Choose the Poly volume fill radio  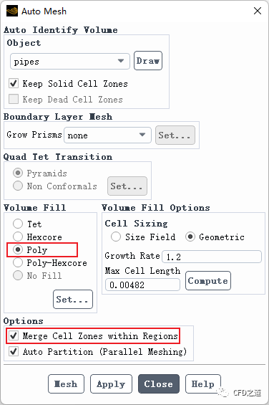pyautogui.click(x=18, y=249)
